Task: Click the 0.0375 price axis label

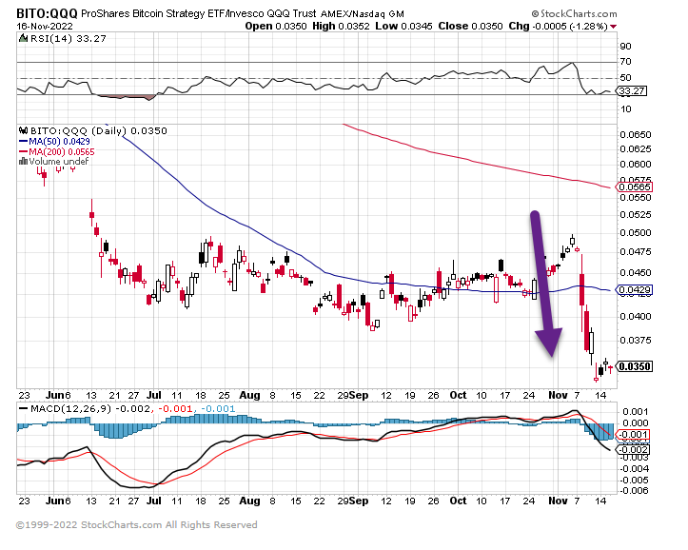Action: point(636,341)
